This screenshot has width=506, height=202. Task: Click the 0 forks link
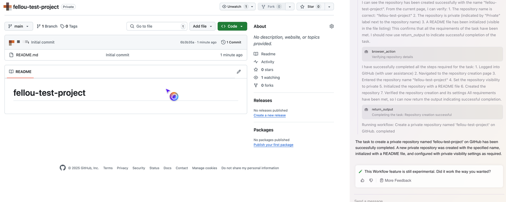267,85
